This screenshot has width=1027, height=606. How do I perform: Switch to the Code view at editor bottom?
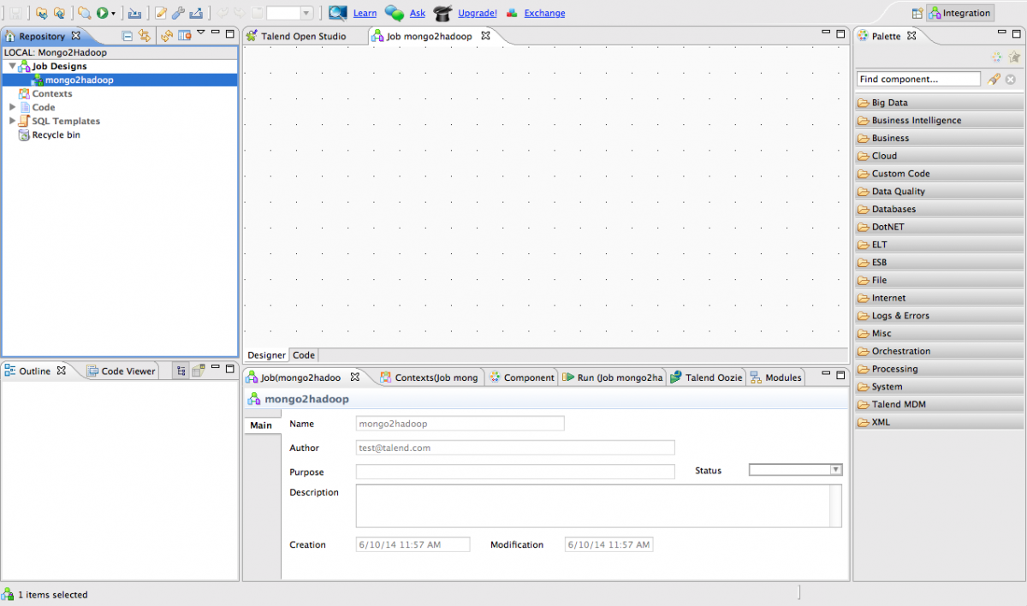[x=304, y=354]
